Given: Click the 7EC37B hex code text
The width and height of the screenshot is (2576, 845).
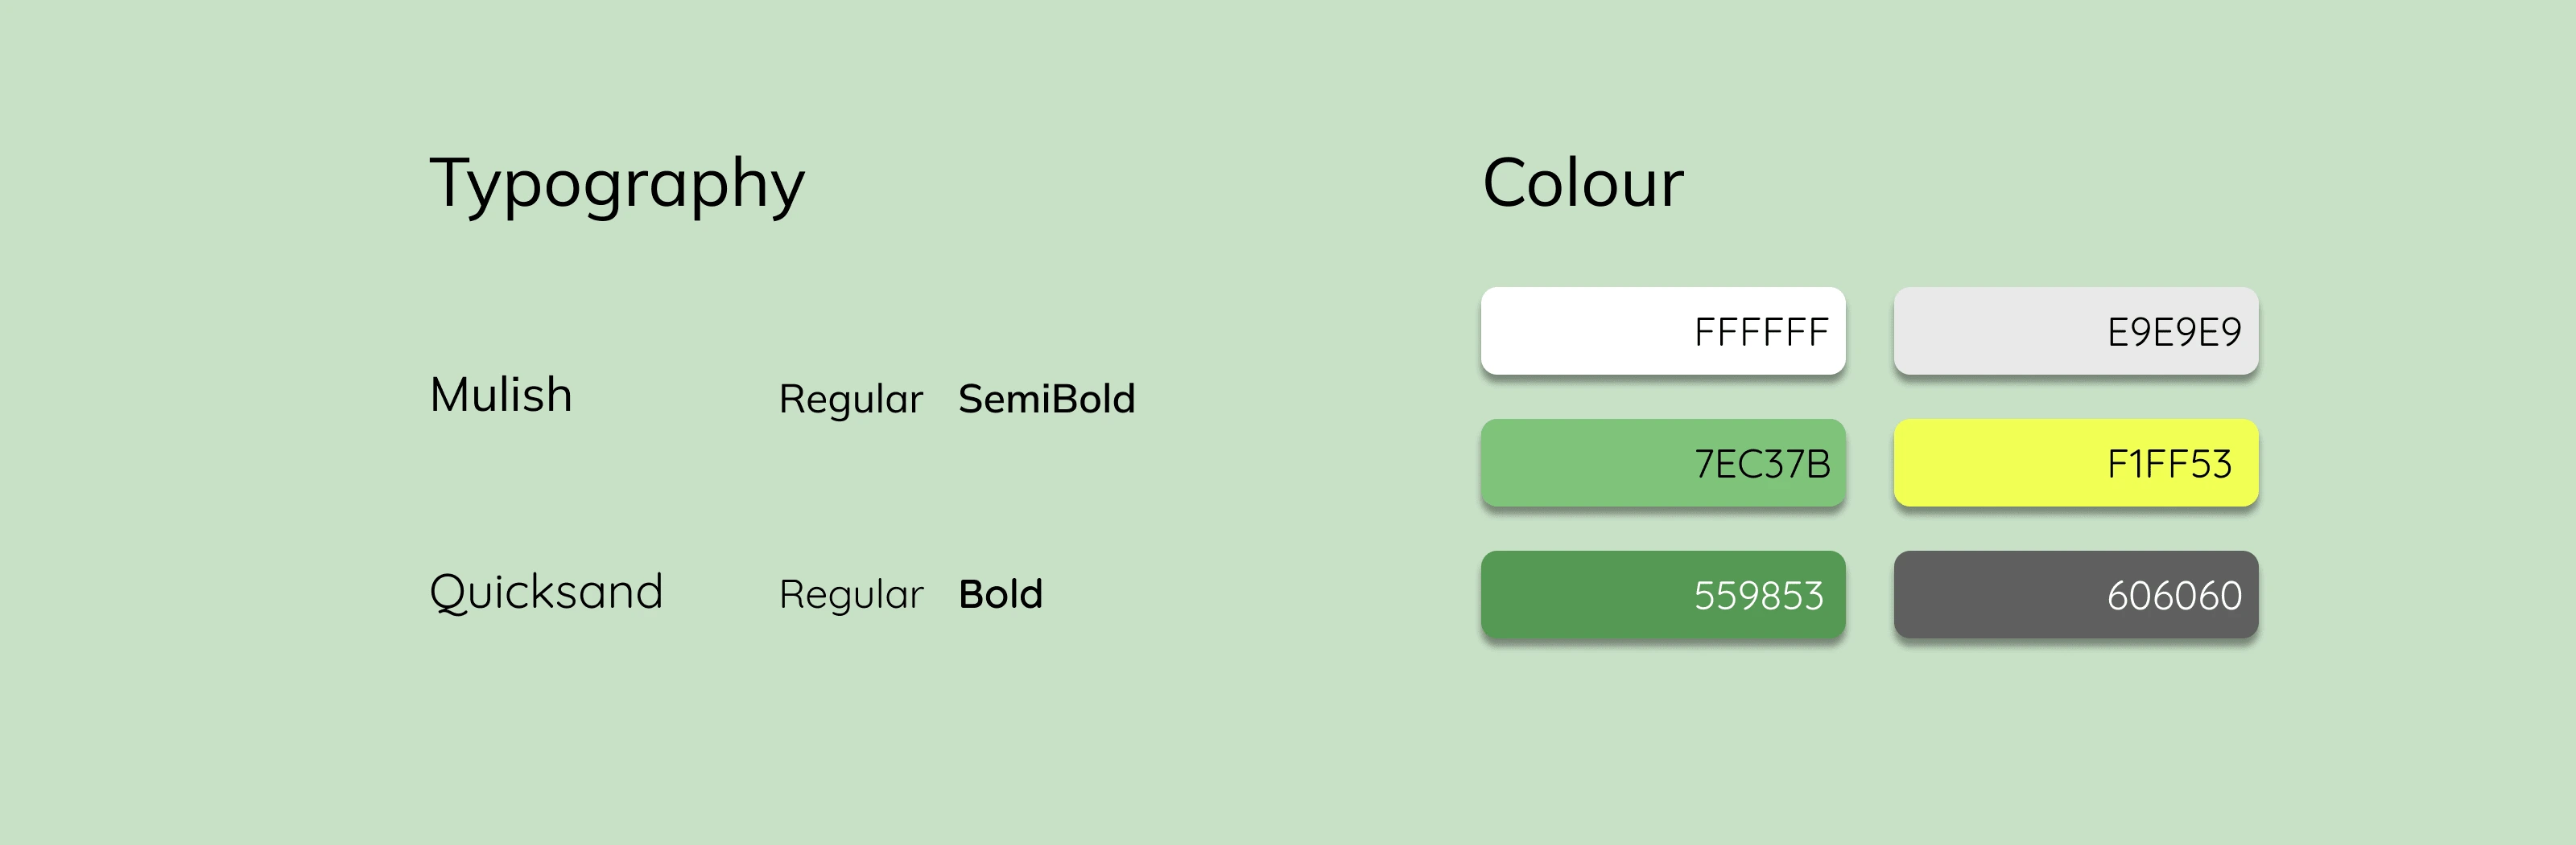Looking at the screenshot, I should click(x=1762, y=463).
